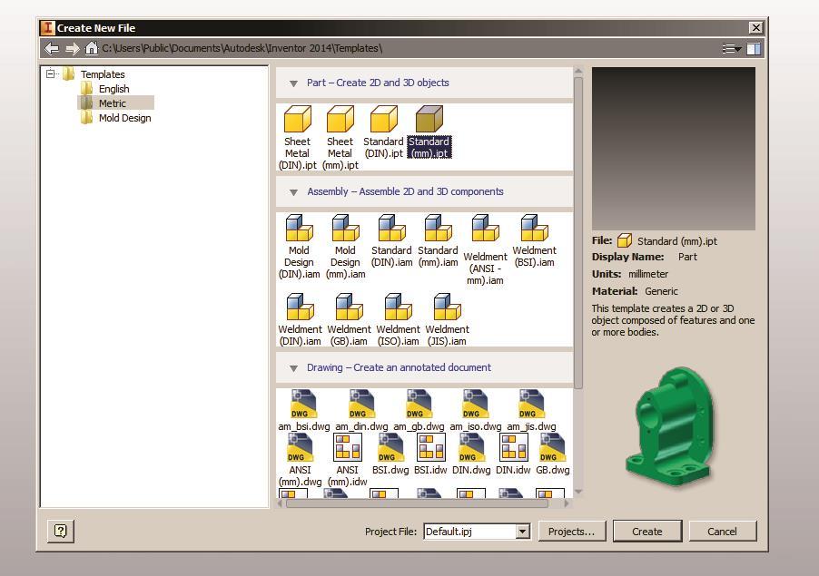
Task: Click the green part preview thumbnail
Action: point(671,425)
